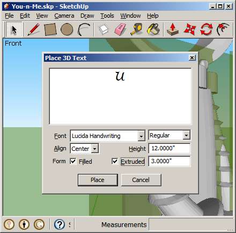
Task: Click the Cancel button
Action: pos(141,180)
